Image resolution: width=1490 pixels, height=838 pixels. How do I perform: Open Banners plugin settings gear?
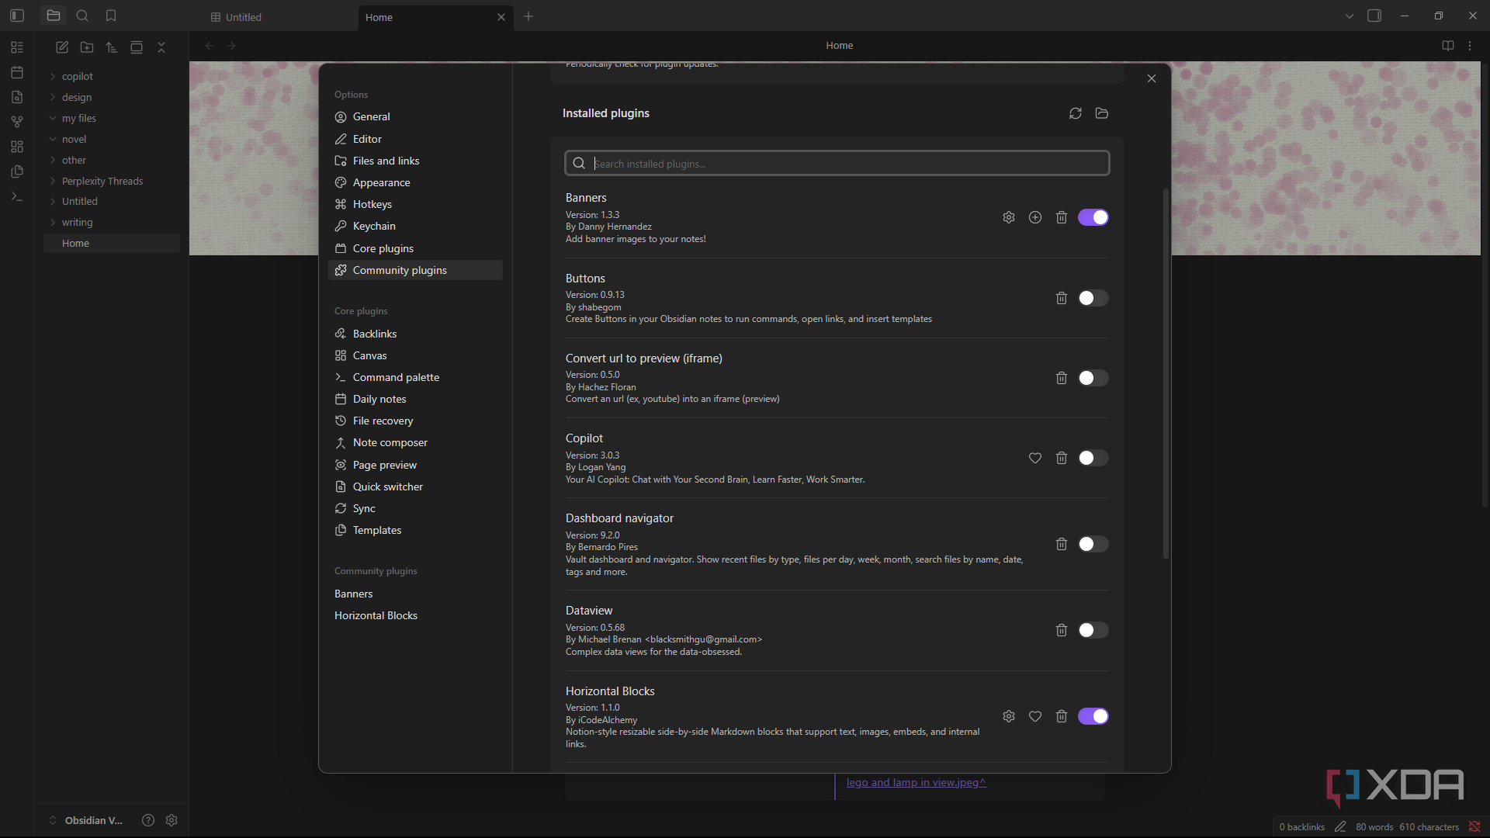click(x=1009, y=217)
